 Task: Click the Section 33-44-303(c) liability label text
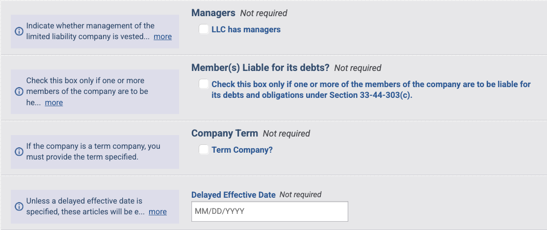(371, 90)
